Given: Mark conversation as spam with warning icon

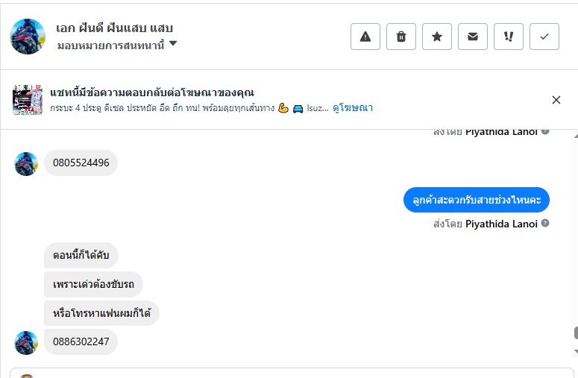Looking at the screenshot, I should click(365, 37).
